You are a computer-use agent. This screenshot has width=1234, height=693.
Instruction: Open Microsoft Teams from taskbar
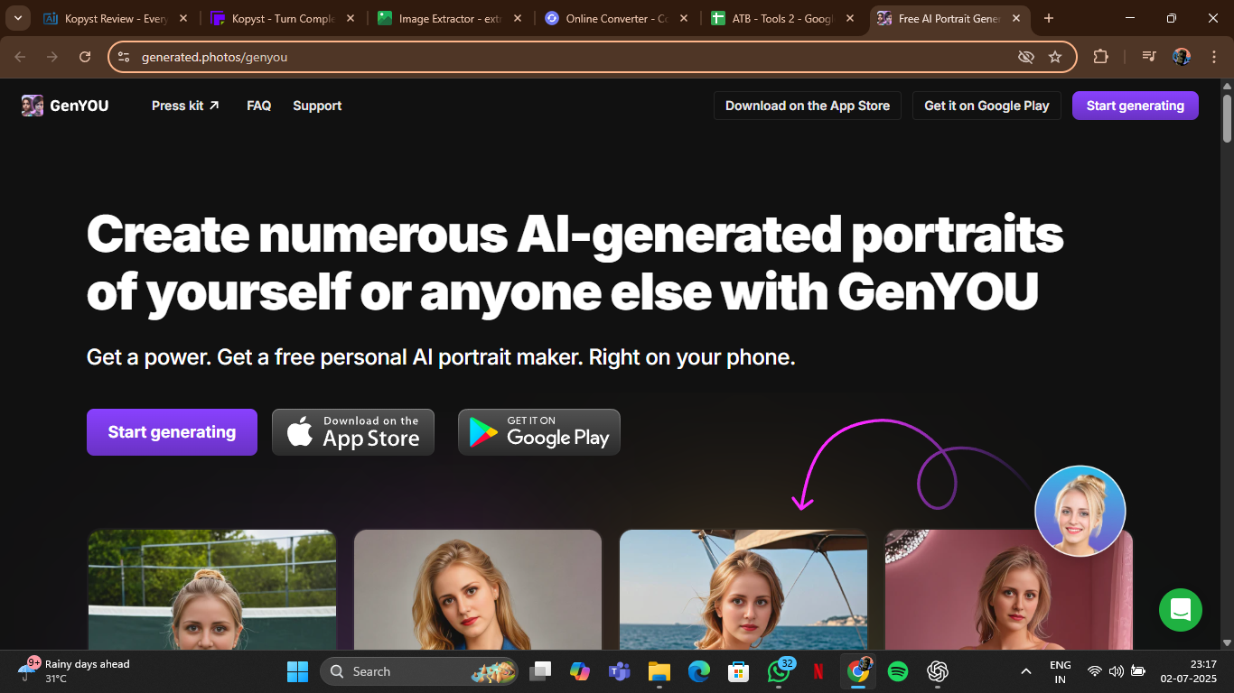(620, 671)
